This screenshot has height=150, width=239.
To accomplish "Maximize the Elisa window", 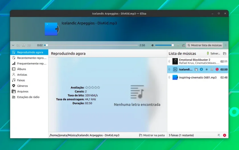I will click(x=219, y=14).
